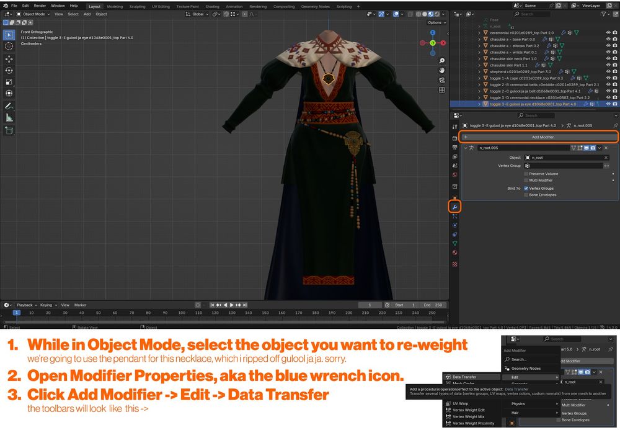Image resolution: width=620 pixels, height=430 pixels.
Task: Click the timeline Play button
Action: point(232,305)
